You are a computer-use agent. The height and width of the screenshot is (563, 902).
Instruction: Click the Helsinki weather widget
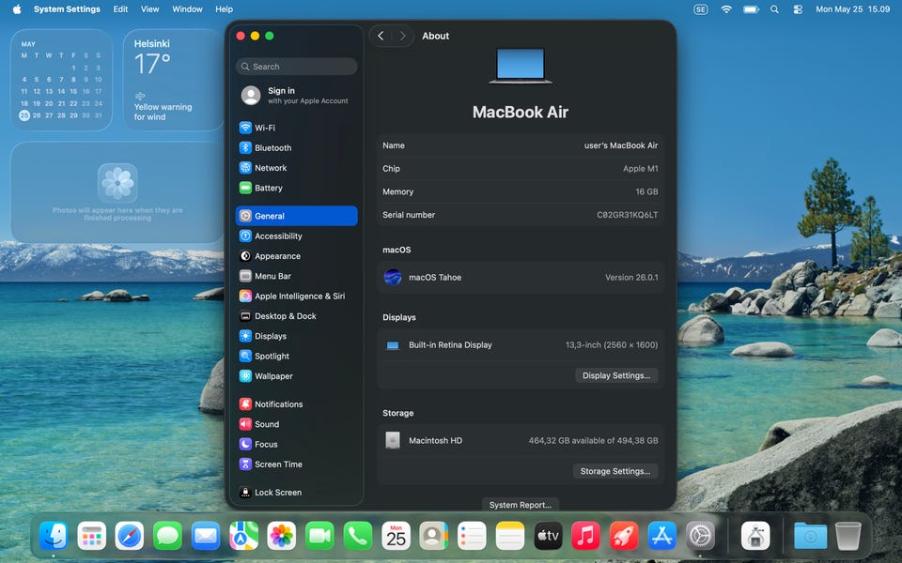(173, 80)
